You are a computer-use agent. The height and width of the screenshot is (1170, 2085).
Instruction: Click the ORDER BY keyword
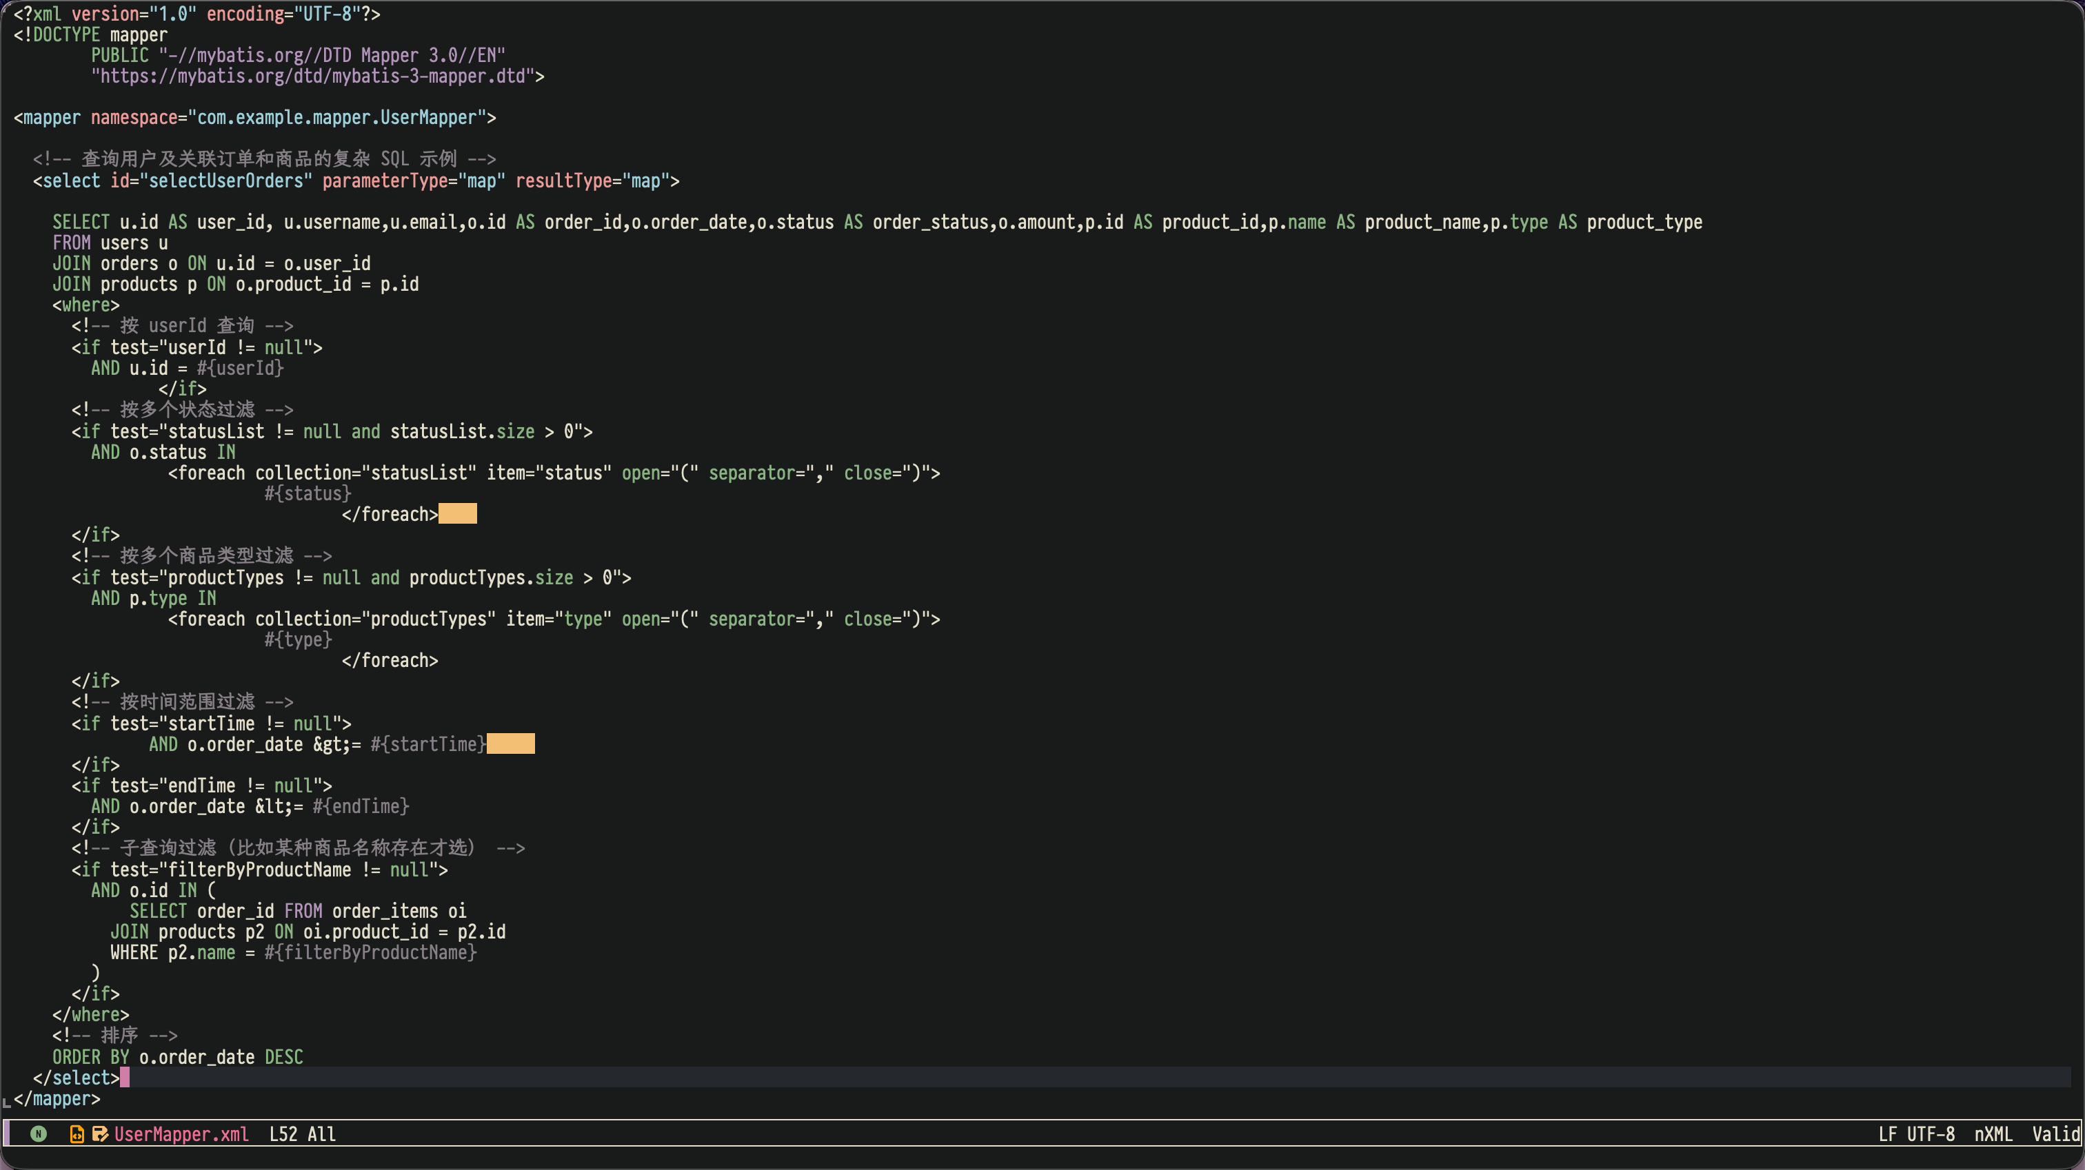coord(90,1057)
